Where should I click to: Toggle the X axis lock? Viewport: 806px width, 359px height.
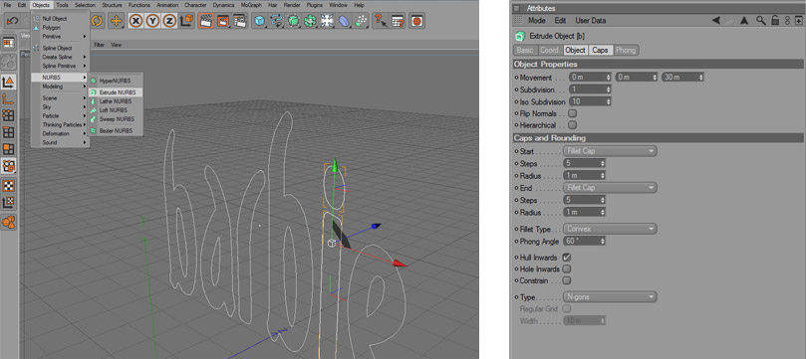(135, 21)
